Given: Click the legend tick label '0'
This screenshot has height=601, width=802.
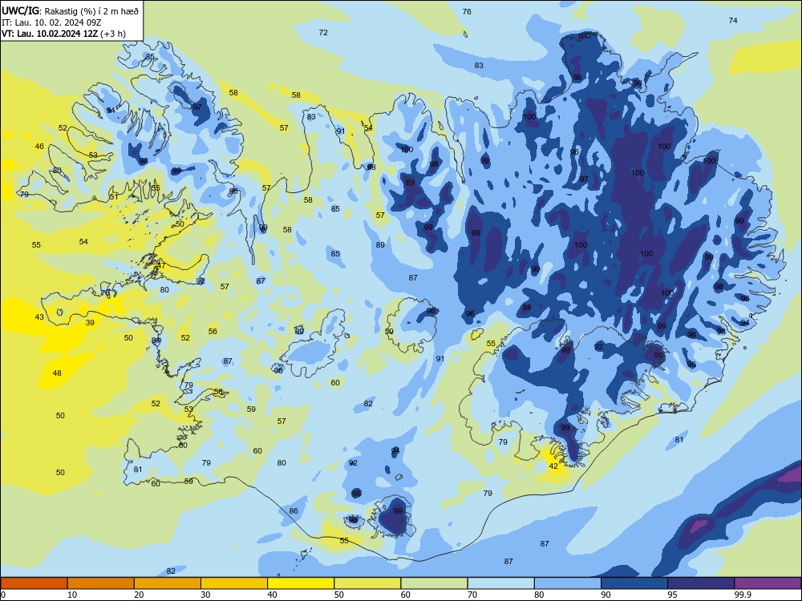Looking at the screenshot, I should click(x=3, y=595).
